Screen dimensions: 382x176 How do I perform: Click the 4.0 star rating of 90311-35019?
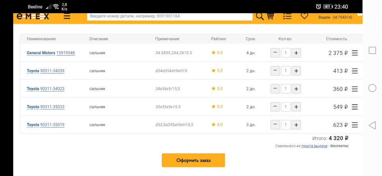coord(217,124)
